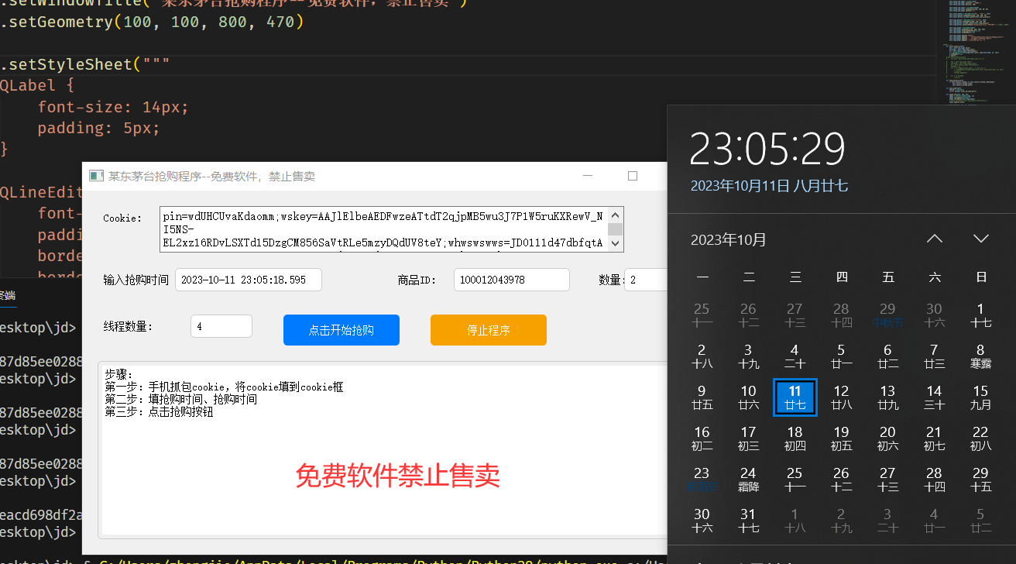Click the QLabel { code line
Viewport: 1016px width, 564px height.
pyautogui.click(x=36, y=85)
